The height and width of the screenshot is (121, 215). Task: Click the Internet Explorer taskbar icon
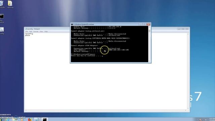(x=7, y=120)
